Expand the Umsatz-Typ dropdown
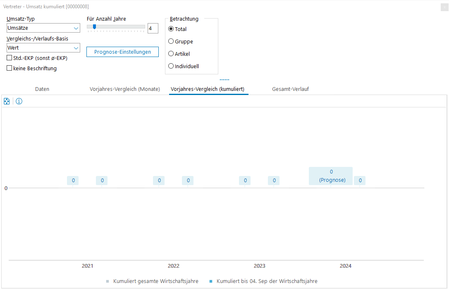 [x=76, y=28]
